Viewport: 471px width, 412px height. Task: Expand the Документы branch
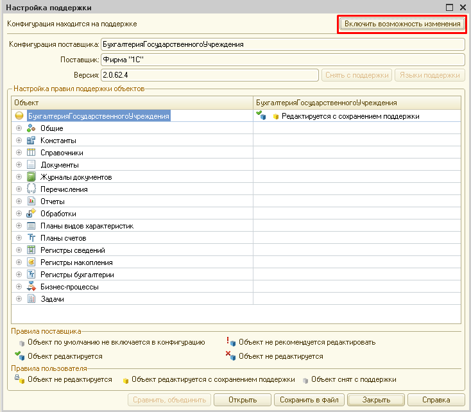pyautogui.click(x=19, y=165)
